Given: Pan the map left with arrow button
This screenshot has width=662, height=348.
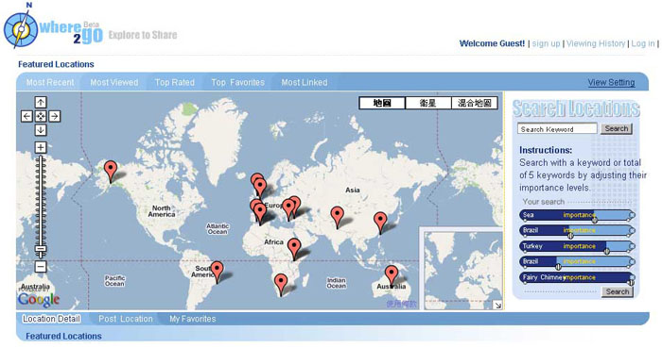Looking at the screenshot, I should point(26,116).
